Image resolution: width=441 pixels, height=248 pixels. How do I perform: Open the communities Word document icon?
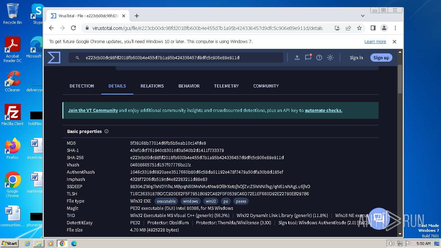(x=12, y=216)
